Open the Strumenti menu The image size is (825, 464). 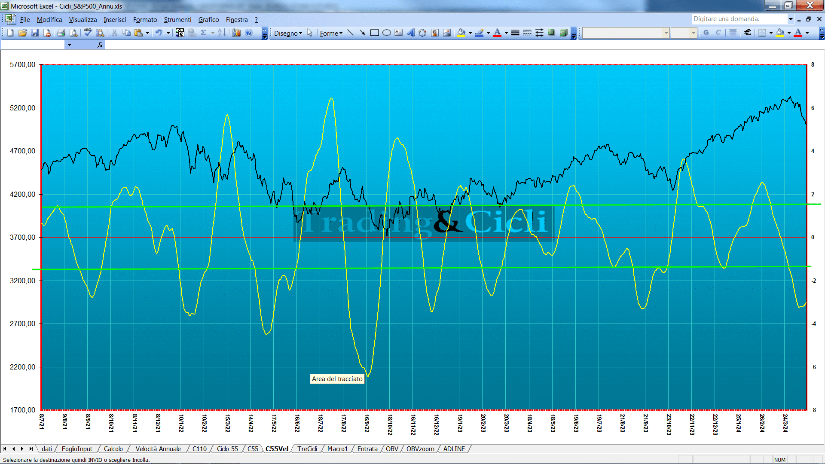click(177, 20)
